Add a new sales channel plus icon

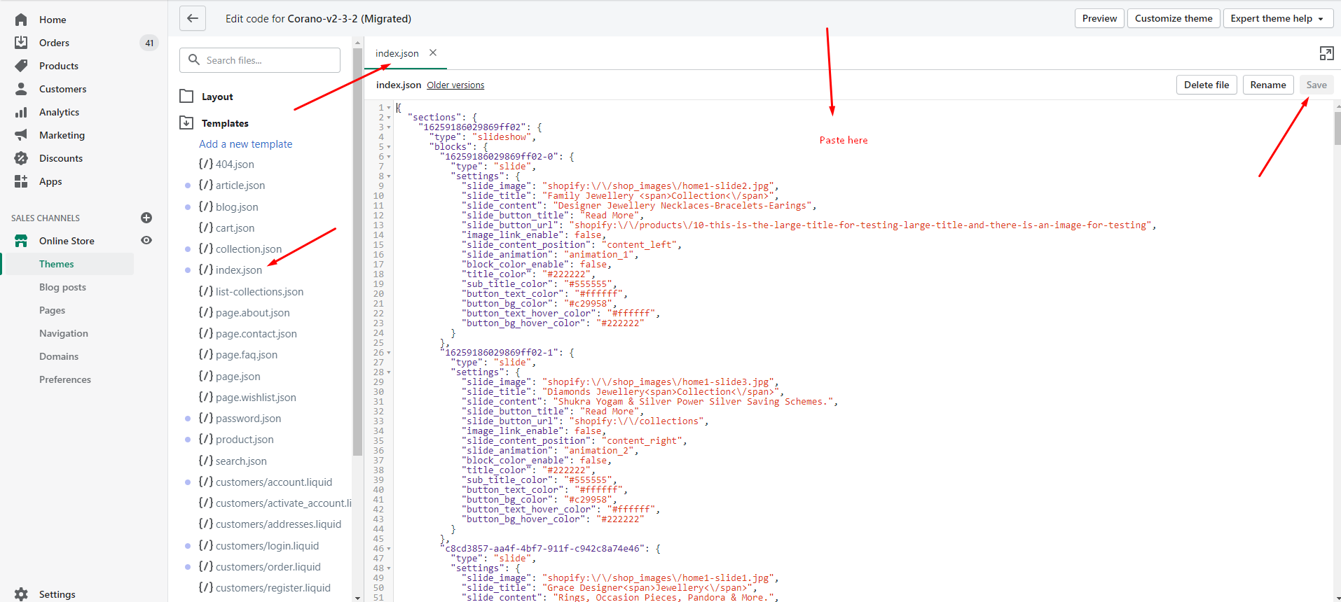[146, 218]
